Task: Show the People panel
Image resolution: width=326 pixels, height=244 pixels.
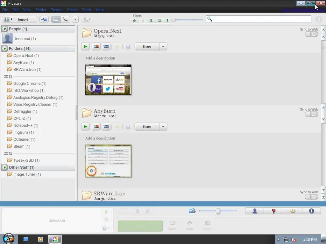Action: [255, 211]
